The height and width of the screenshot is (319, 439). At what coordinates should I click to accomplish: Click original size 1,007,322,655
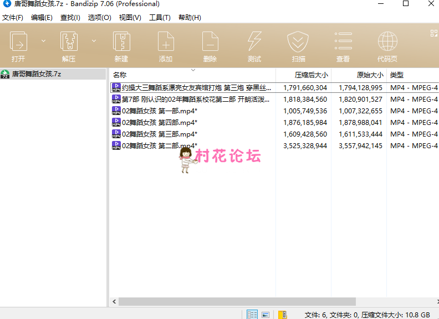click(x=361, y=111)
